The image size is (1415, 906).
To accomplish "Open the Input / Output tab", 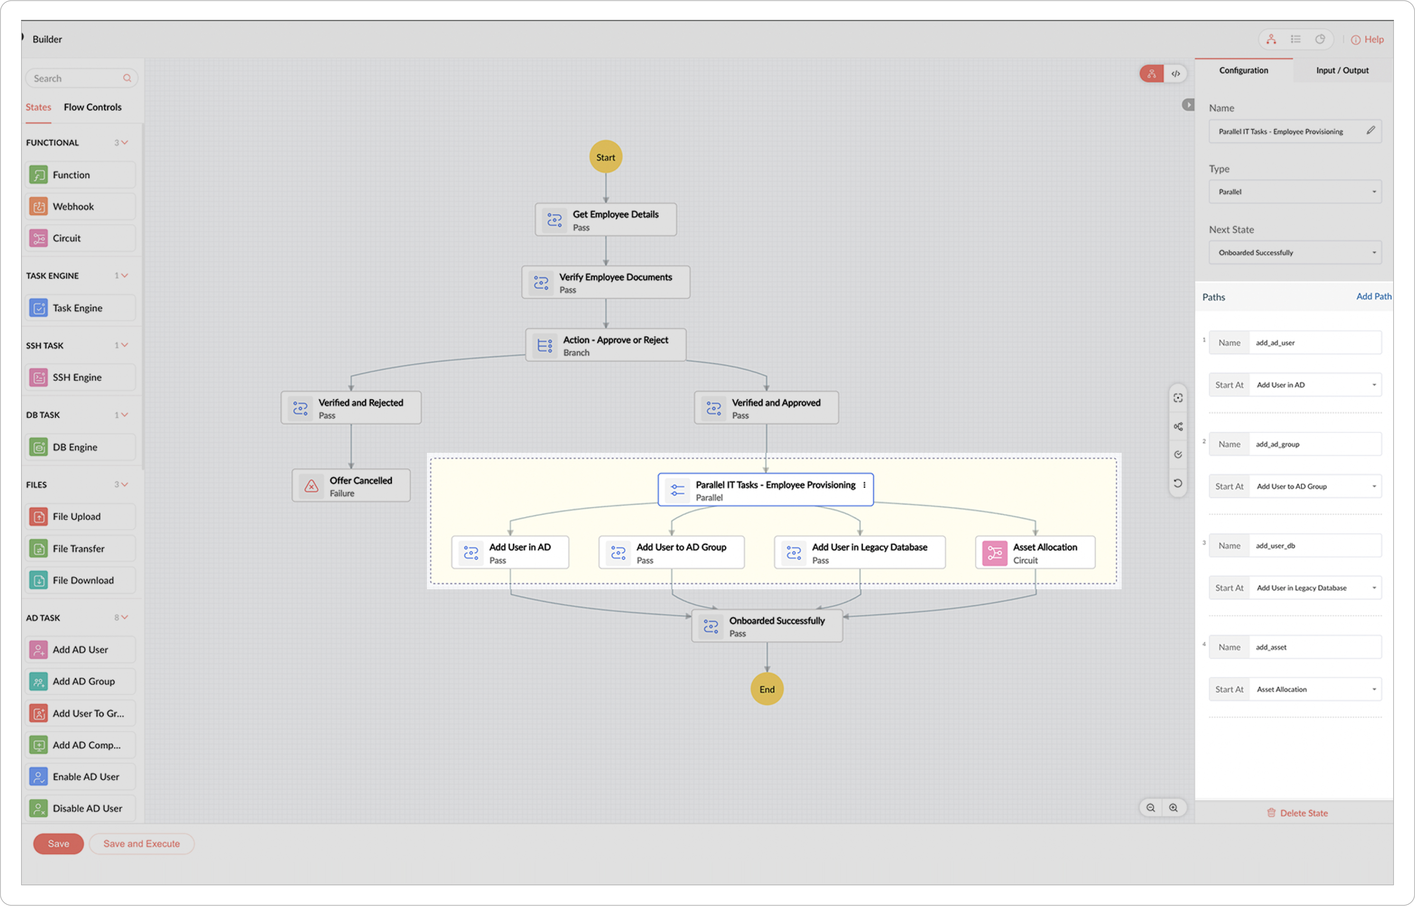I will click(1342, 71).
